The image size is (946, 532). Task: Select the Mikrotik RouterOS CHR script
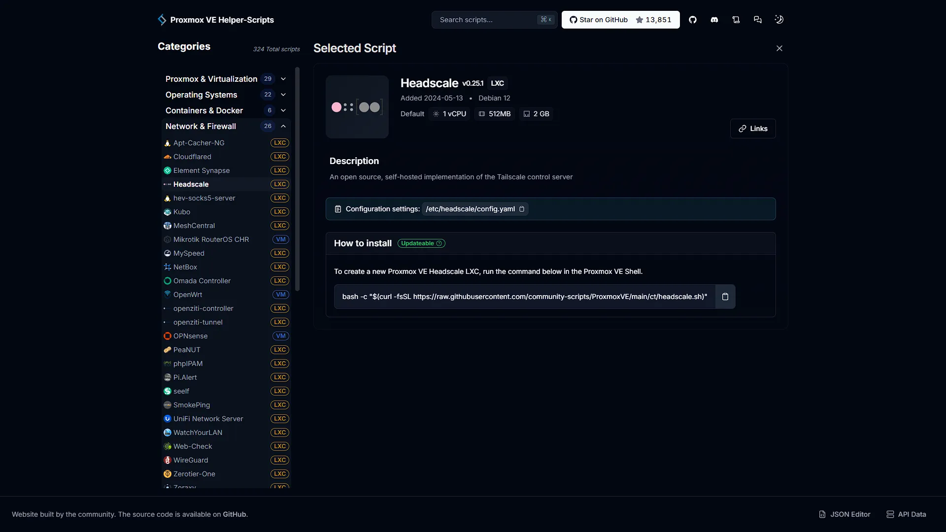point(227,239)
